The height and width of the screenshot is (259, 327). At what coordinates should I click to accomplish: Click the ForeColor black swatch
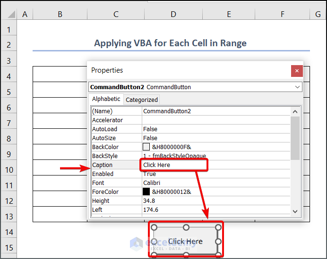click(x=146, y=192)
